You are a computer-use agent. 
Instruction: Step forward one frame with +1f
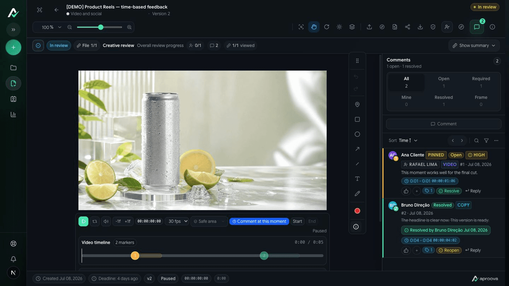click(x=128, y=221)
